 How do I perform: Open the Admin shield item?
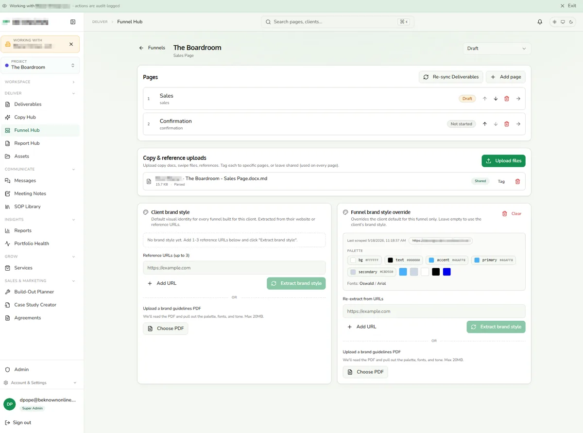pos(40,369)
